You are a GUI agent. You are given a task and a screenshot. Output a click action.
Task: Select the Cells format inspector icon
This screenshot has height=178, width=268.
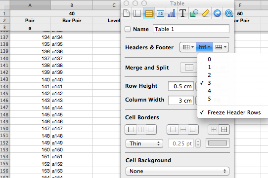coord(160,13)
